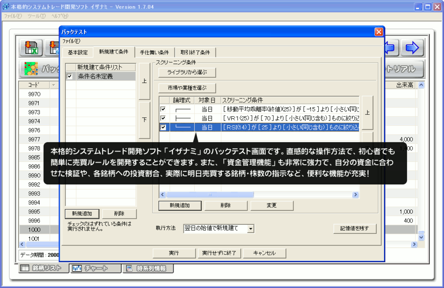Toggle checkbox for VR1(25) screening row

point(163,118)
